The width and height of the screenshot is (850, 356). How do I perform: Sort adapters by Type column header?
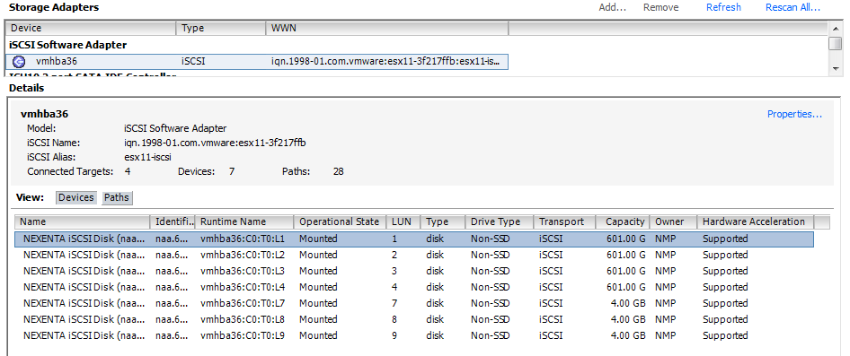[x=221, y=28]
